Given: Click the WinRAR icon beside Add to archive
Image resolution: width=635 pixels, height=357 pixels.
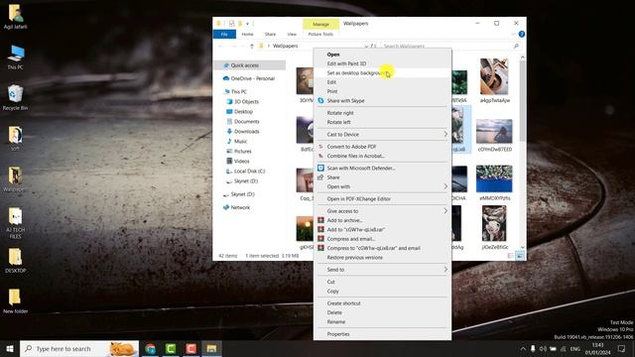Looking at the screenshot, I should tap(320, 220).
